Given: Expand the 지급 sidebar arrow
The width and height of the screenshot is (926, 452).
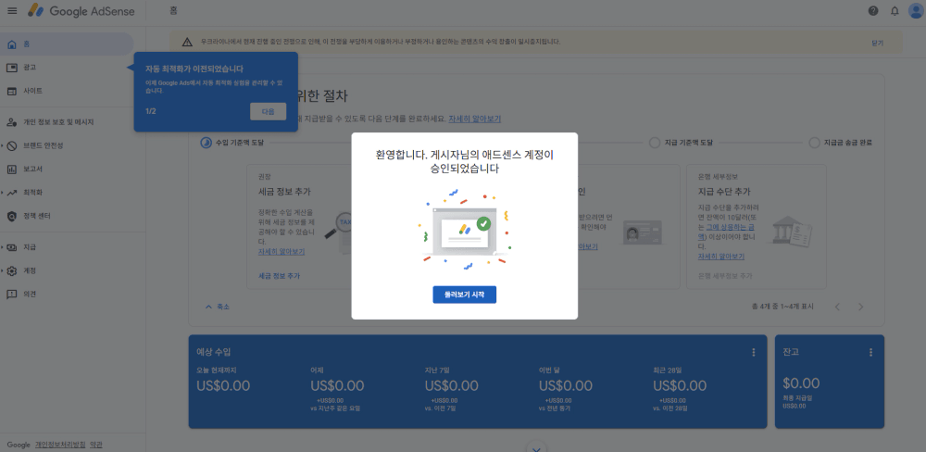Looking at the screenshot, I should [3, 247].
